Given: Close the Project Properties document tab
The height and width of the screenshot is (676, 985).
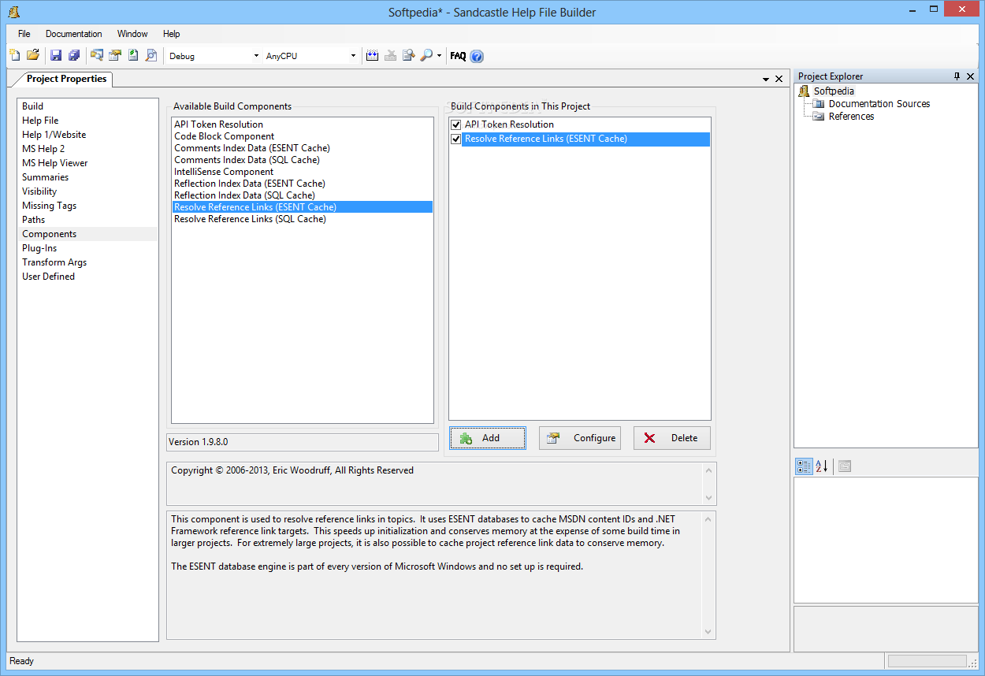Looking at the screenshot, I should click(779, 79).
